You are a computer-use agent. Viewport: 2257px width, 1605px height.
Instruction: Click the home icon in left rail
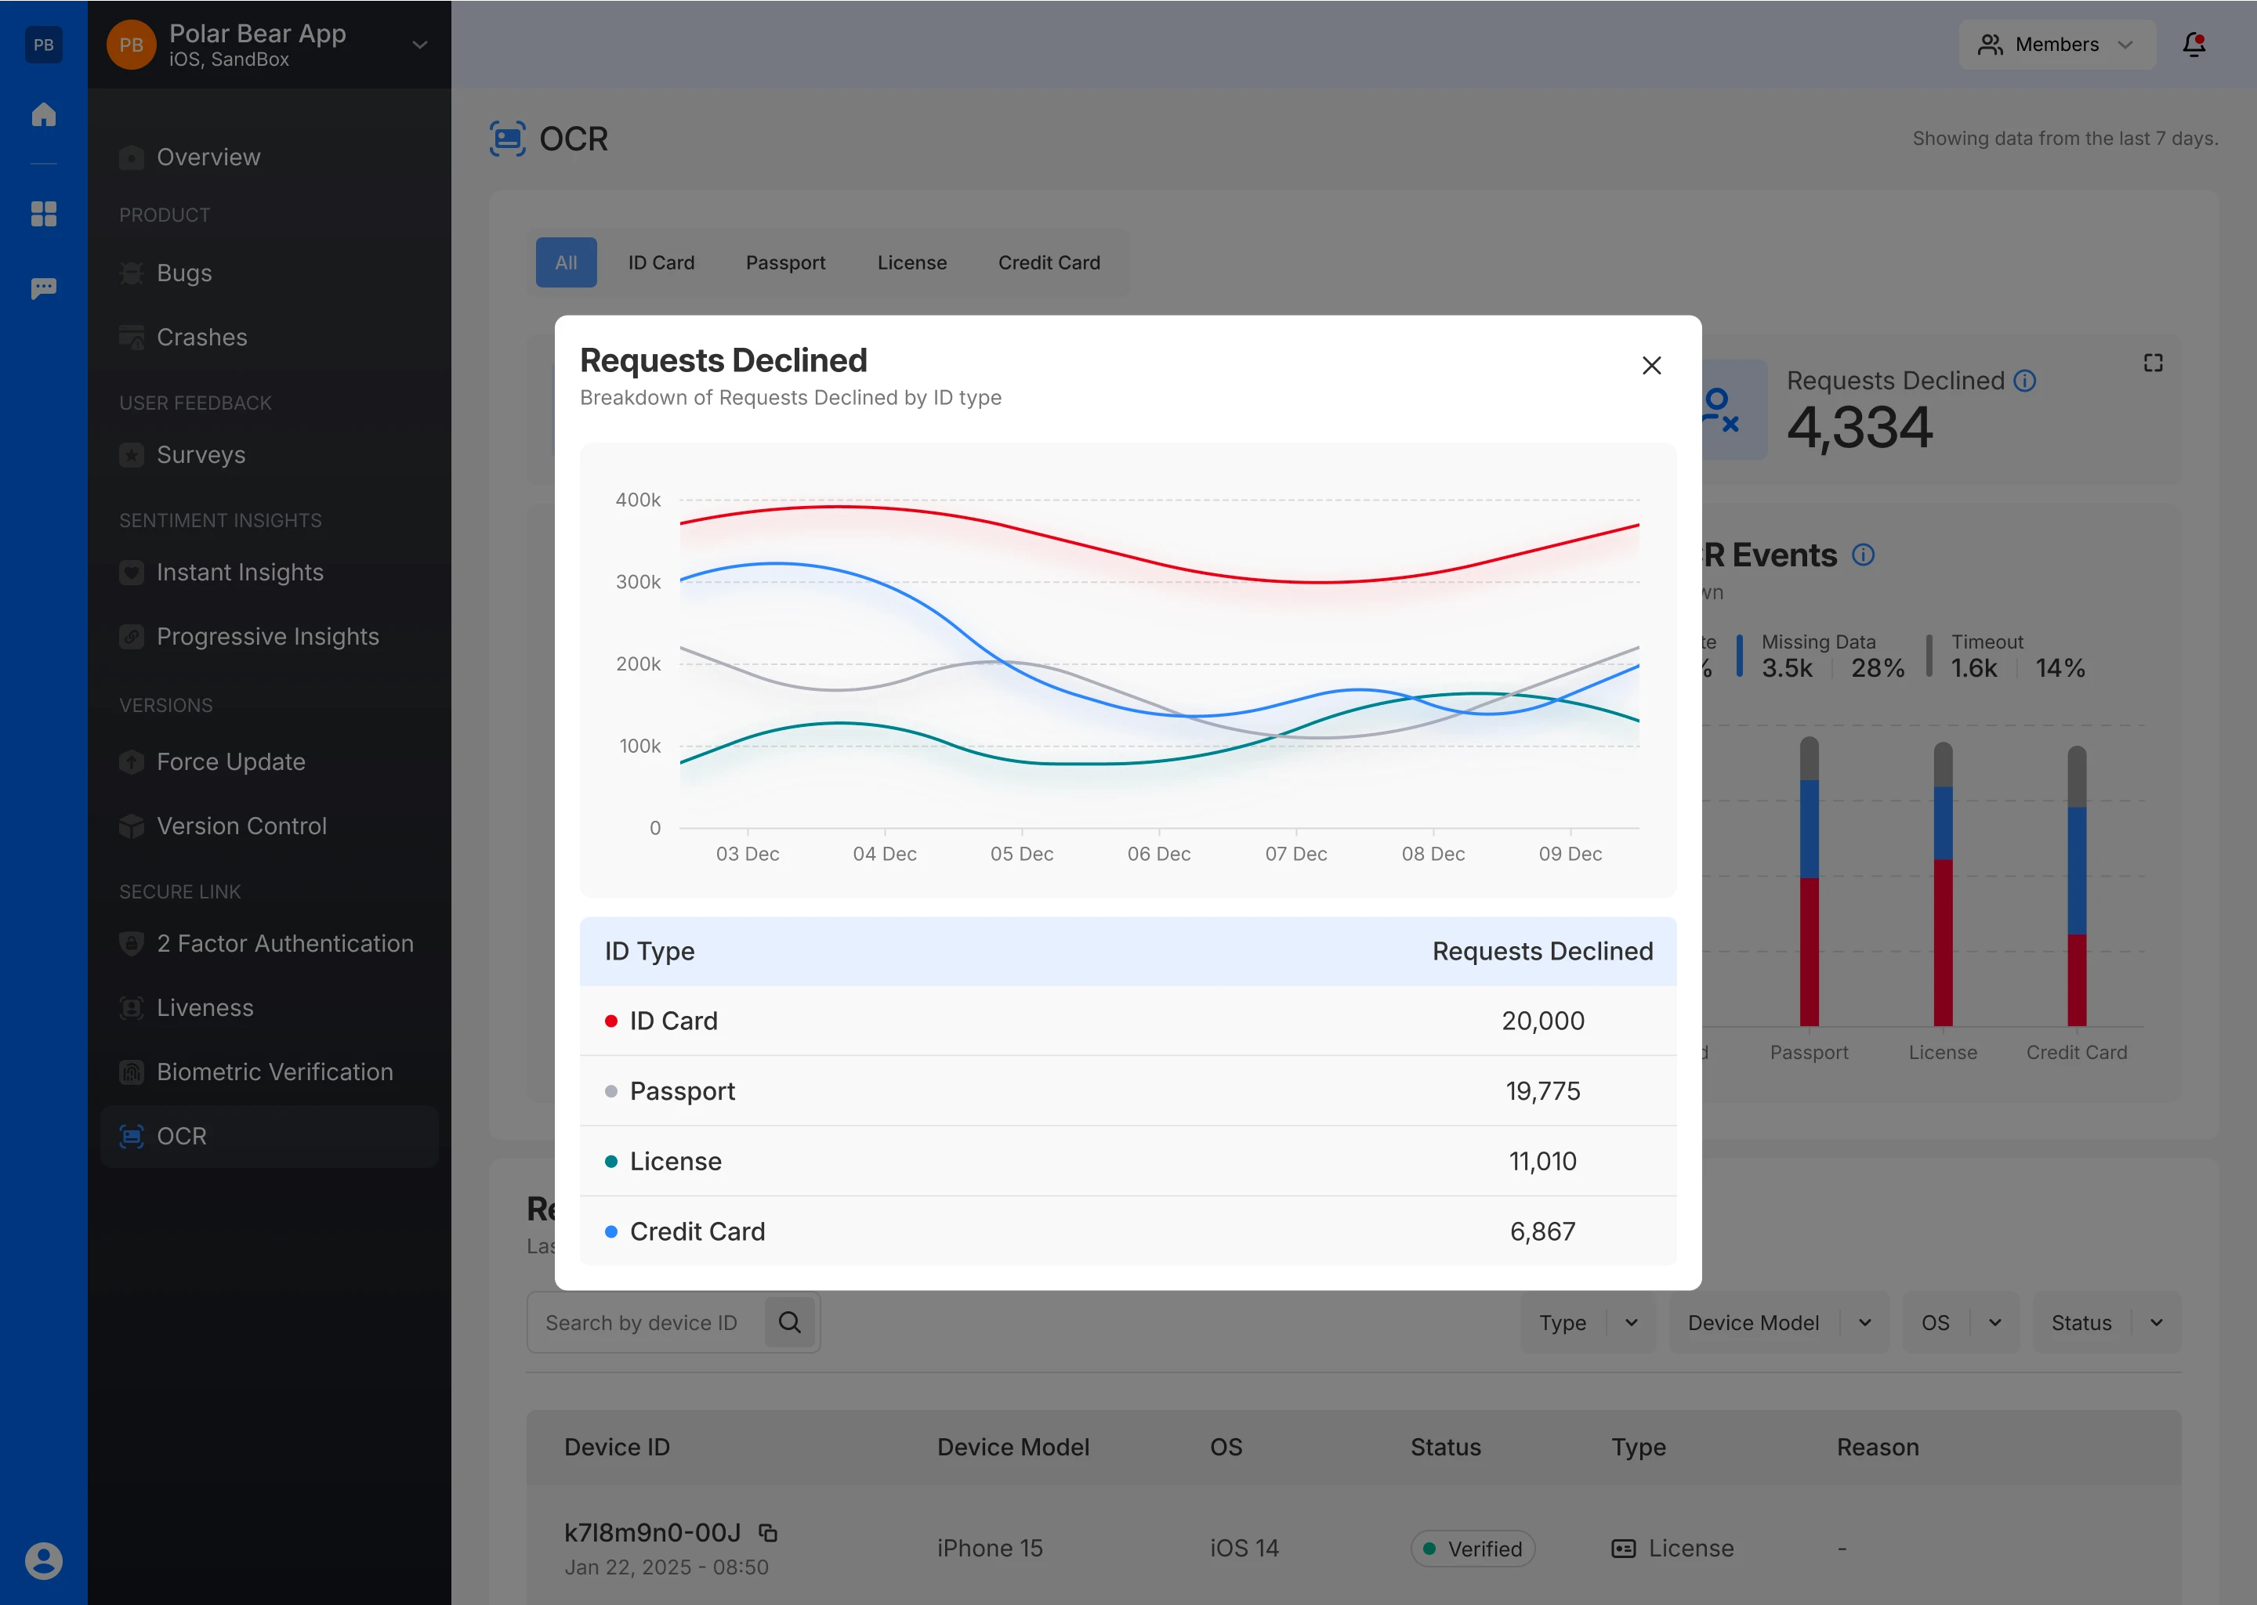tap(44, 114)
